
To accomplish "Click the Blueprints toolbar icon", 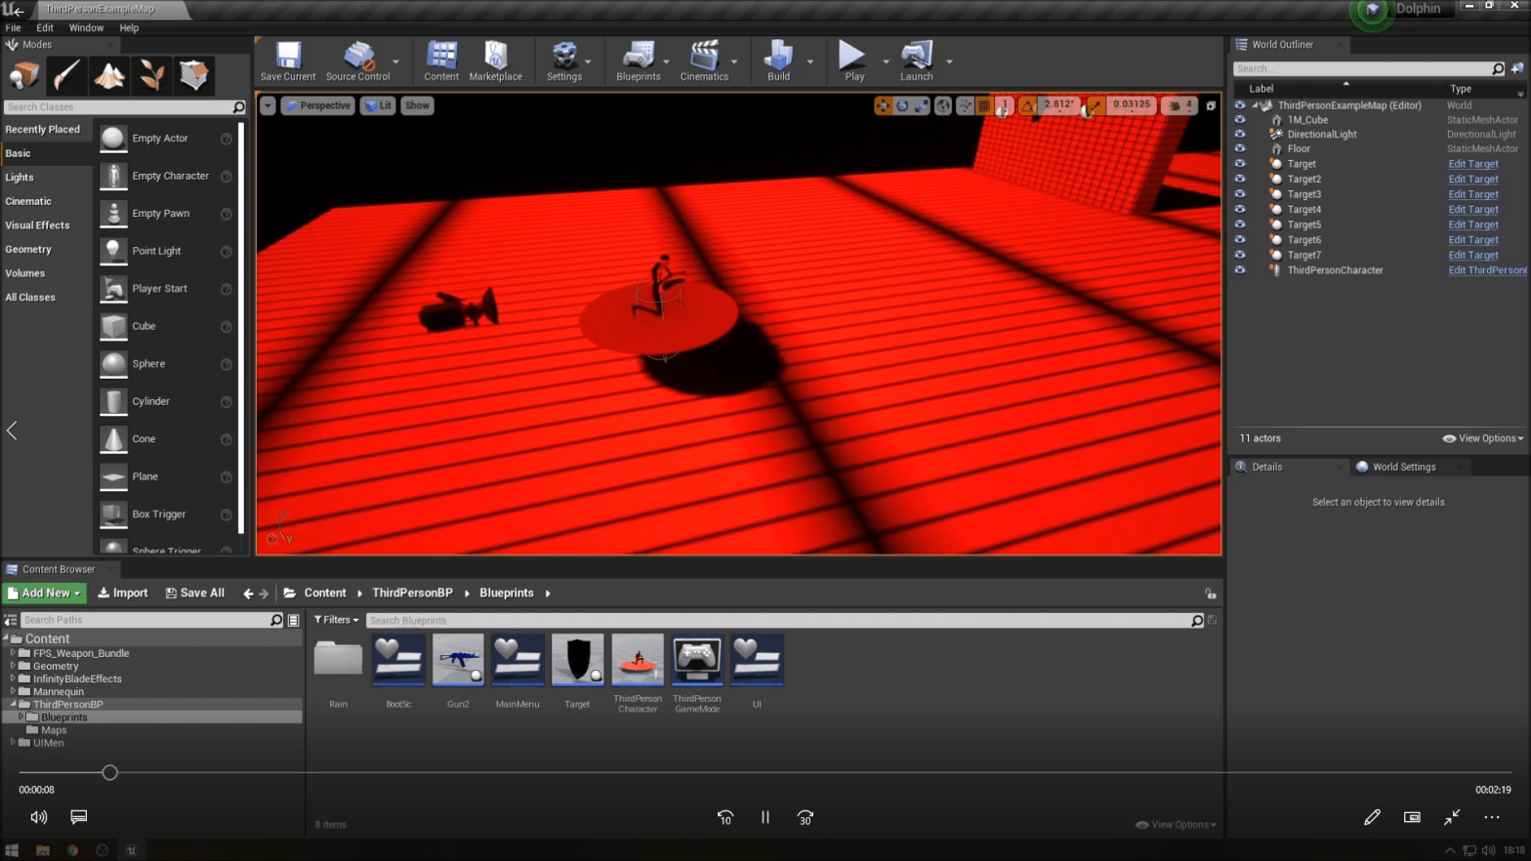I will click(638, 61).
